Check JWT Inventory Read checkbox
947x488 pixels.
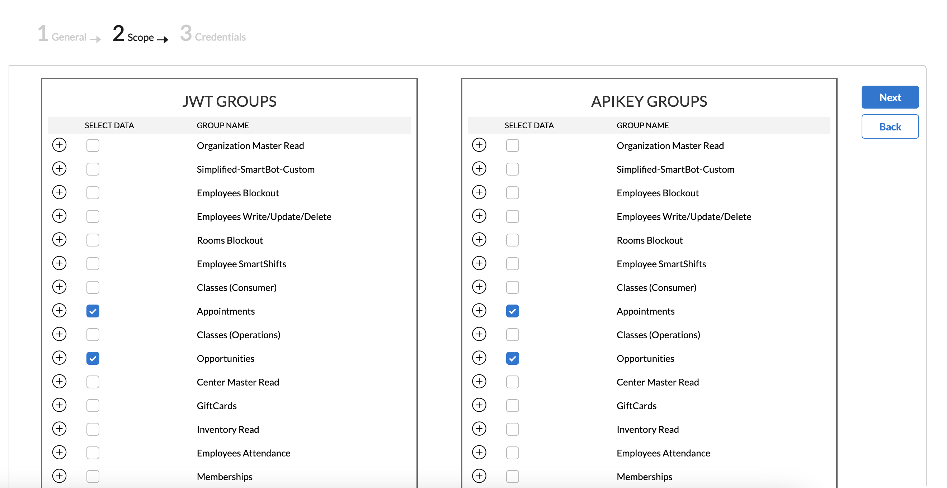(93, 429)
